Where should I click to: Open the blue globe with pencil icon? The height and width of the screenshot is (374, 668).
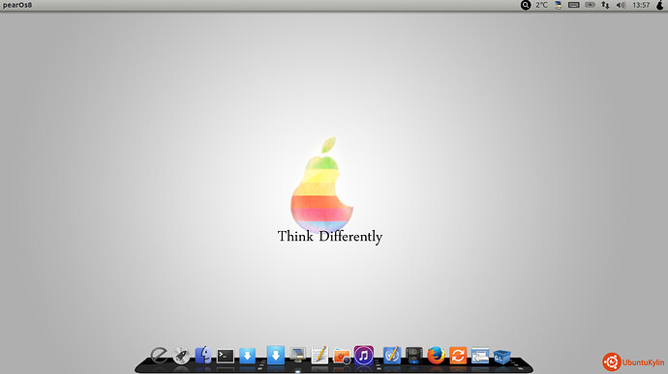392,355
